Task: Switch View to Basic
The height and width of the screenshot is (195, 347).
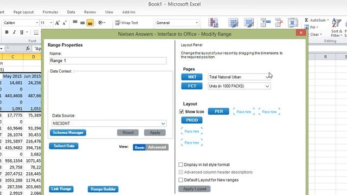Action: (139, 147)
